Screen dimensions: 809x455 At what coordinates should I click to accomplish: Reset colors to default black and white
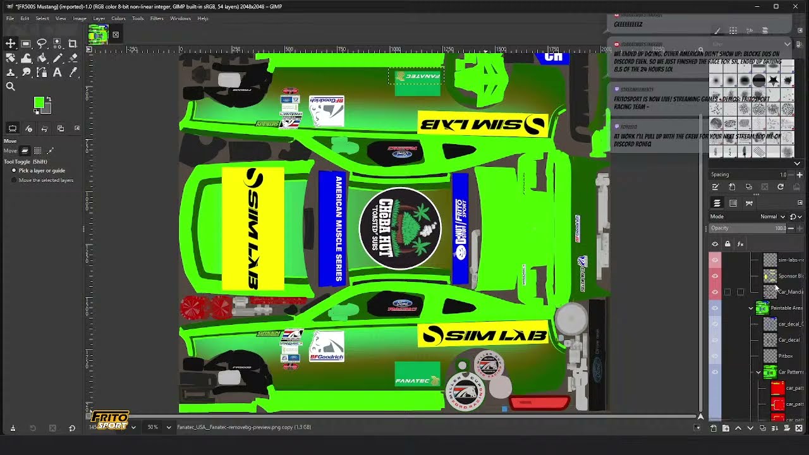pyautogui.click(x=37, y=112)
